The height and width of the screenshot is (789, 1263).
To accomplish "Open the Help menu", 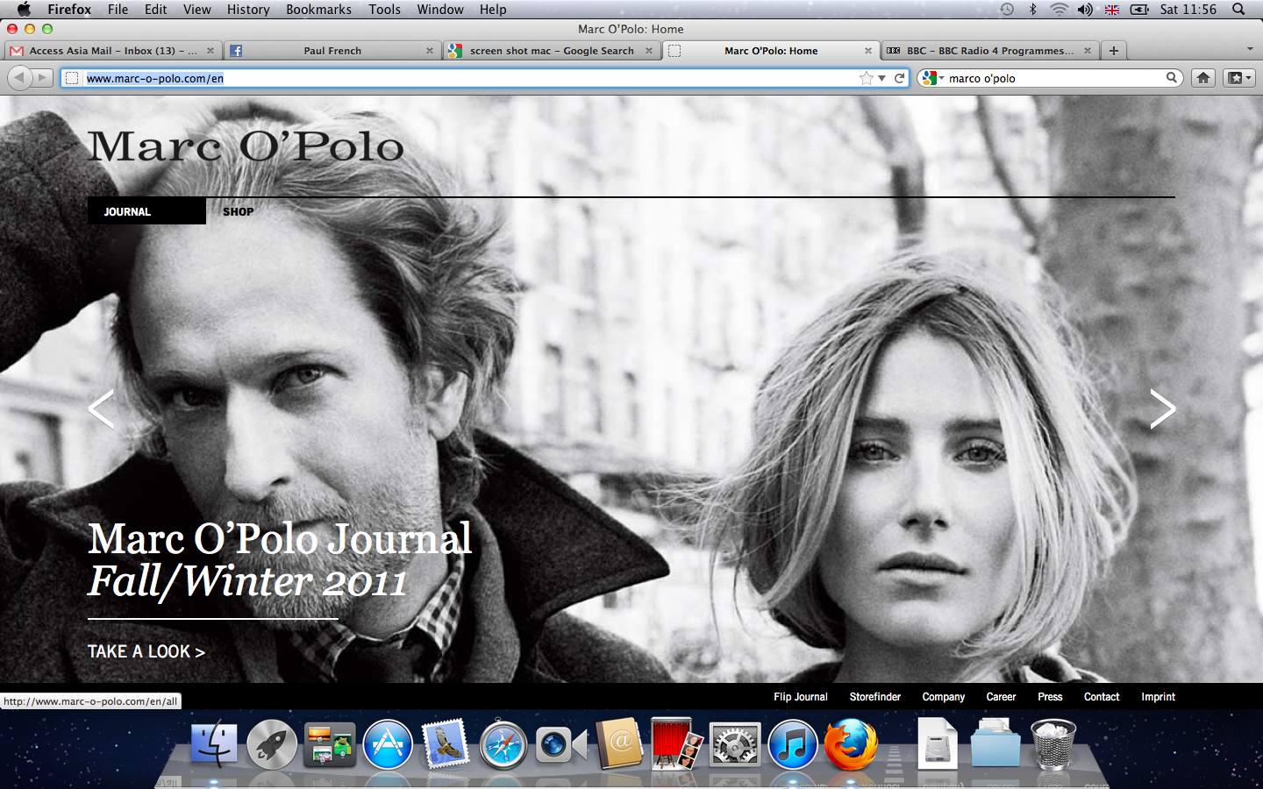I will pyautogui.click(x=493, y=10).
